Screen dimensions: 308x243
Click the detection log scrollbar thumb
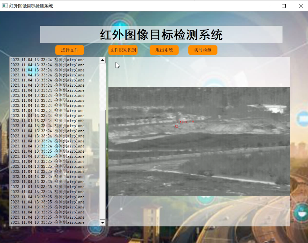(102, 165)
